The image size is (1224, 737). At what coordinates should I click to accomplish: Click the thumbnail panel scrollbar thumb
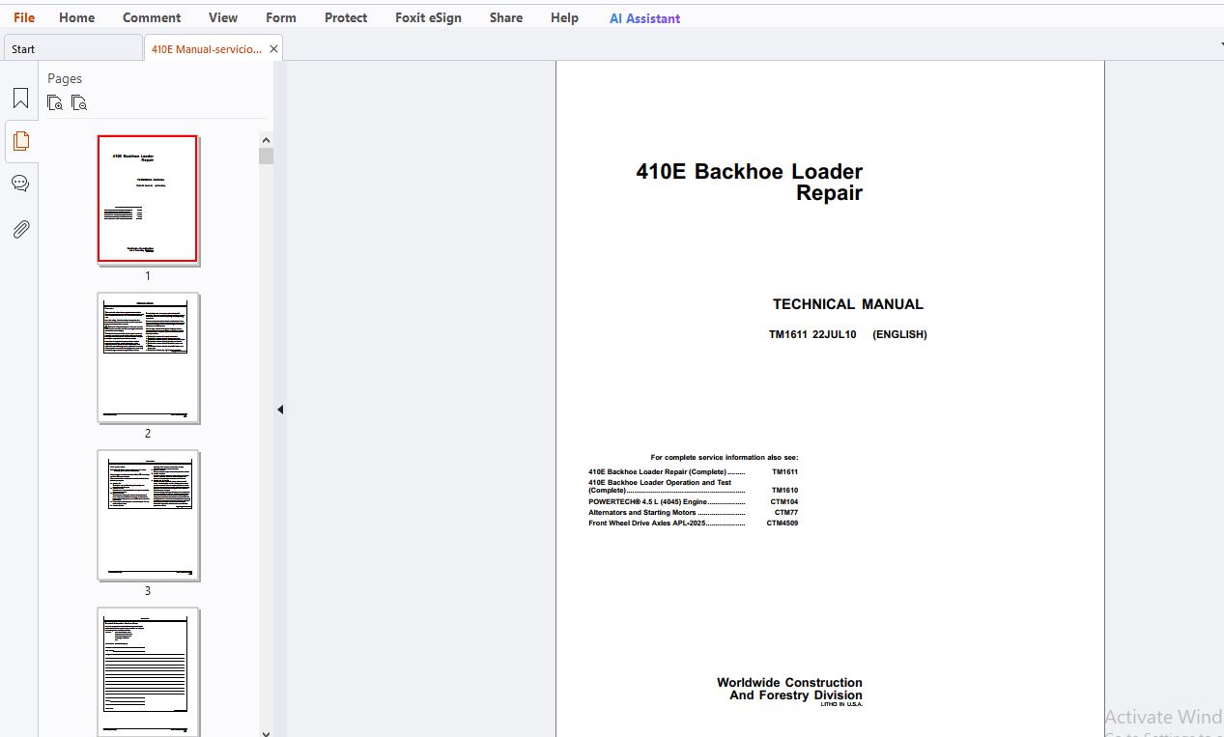(x=266, y=156)
